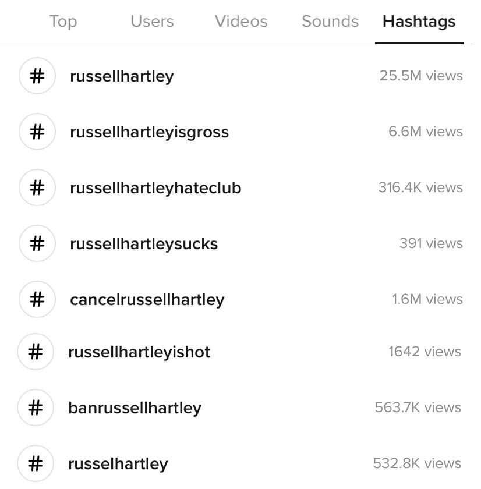
Task: Tap hashtag icon beside russellhartleyisgross
Action: click(x=37, y=132)
